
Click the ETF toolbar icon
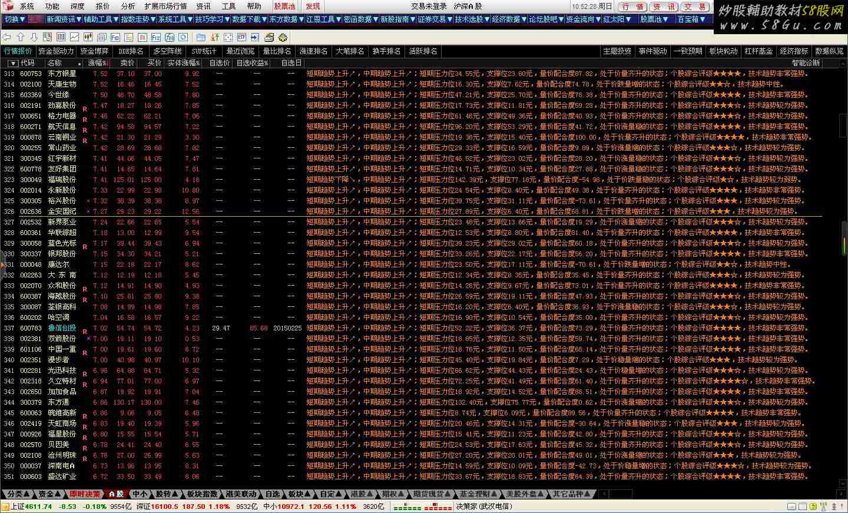pos(241,37)
